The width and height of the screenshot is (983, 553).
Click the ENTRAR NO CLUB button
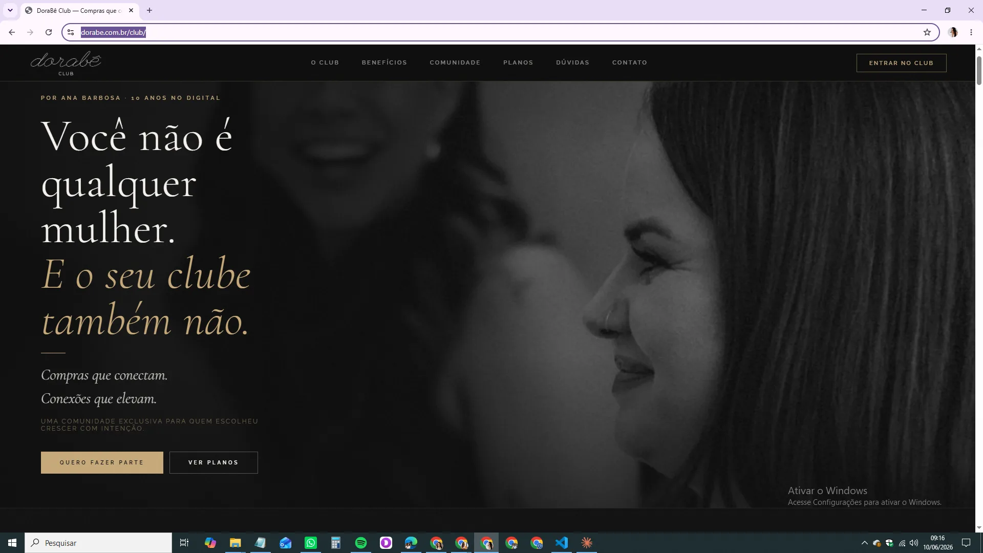click(901, 63)
